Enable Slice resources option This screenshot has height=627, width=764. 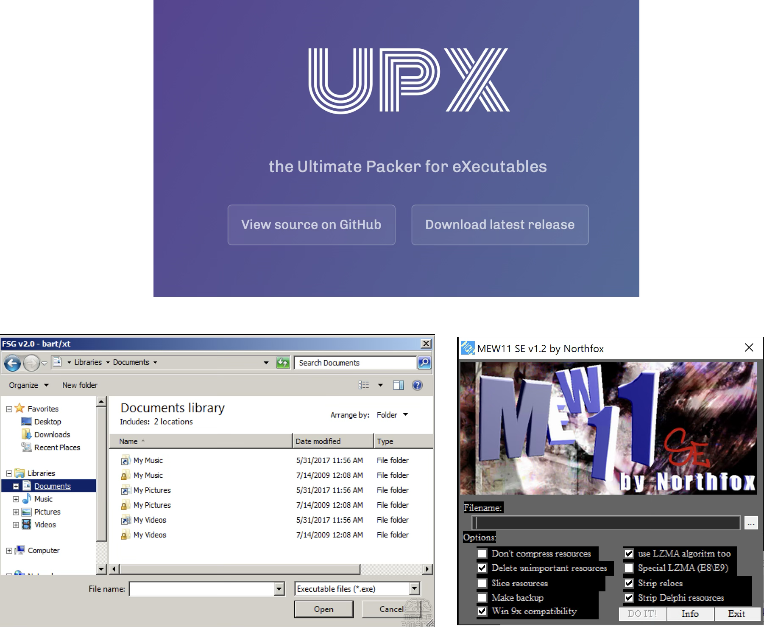point(482,583)
